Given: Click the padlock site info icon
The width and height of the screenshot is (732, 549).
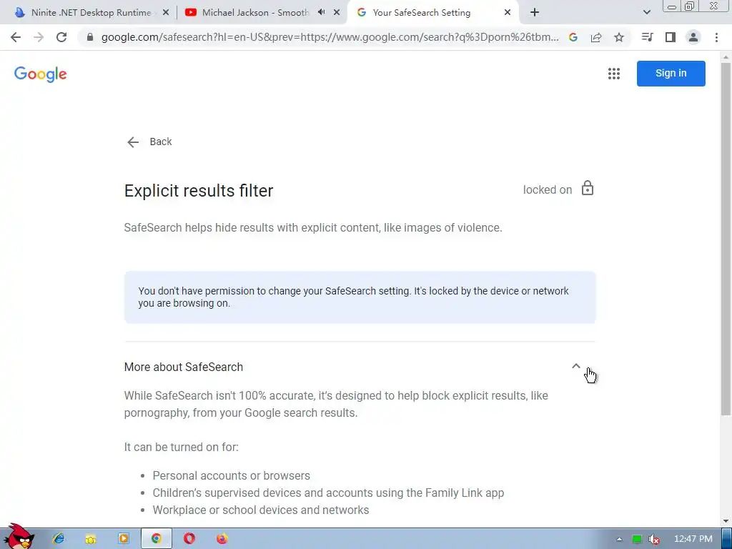Looking at the screenshot, I should point(90,37).
